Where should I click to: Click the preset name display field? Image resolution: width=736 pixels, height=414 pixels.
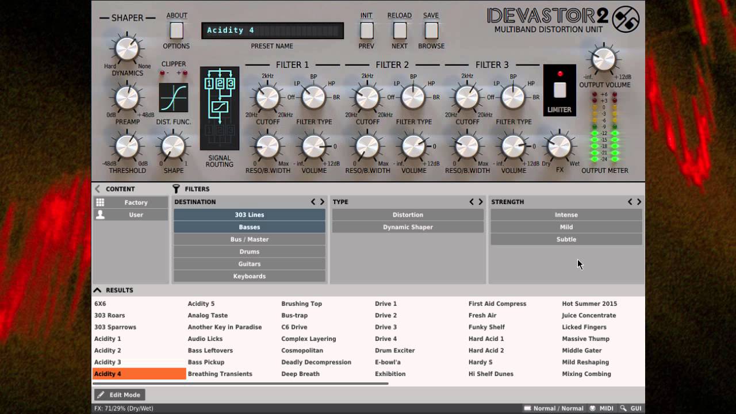coord(273,30)
